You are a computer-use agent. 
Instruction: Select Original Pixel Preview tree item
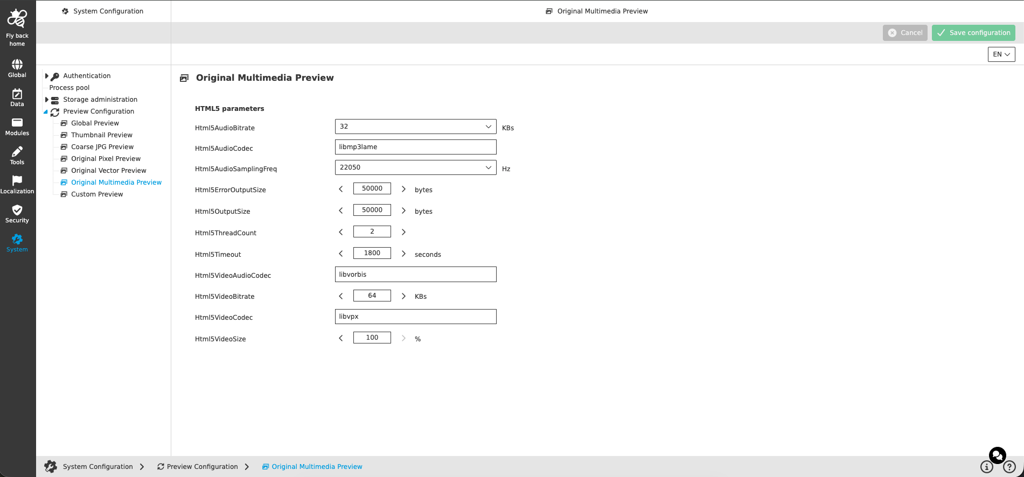pos(106,159)
